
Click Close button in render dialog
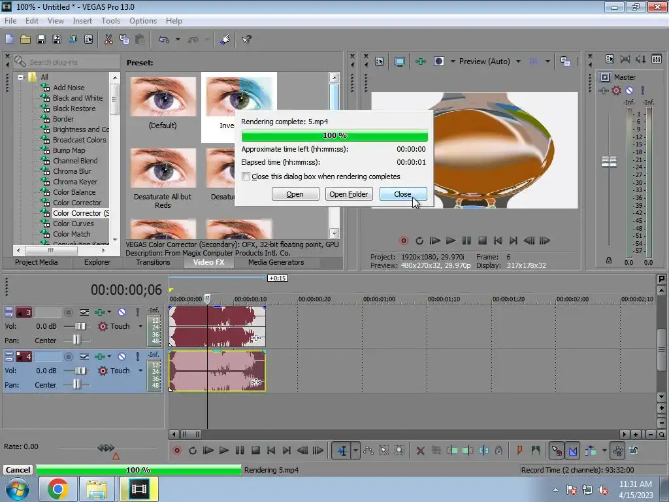[402, 193]
